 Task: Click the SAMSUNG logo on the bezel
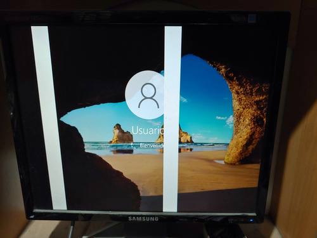(143, 219)
